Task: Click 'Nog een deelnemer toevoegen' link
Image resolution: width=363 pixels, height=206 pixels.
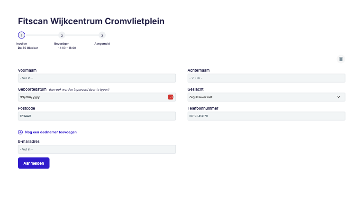Action: coord(51,132)
